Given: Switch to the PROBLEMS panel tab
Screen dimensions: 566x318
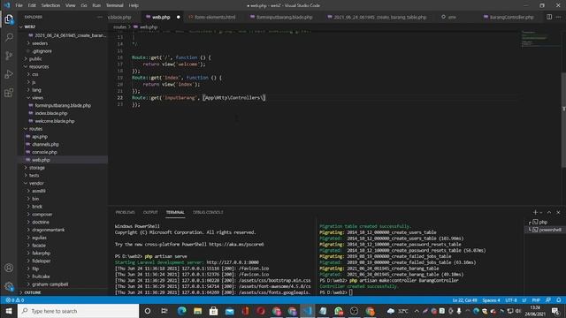Looking at the screenshot, I should 125,212.
